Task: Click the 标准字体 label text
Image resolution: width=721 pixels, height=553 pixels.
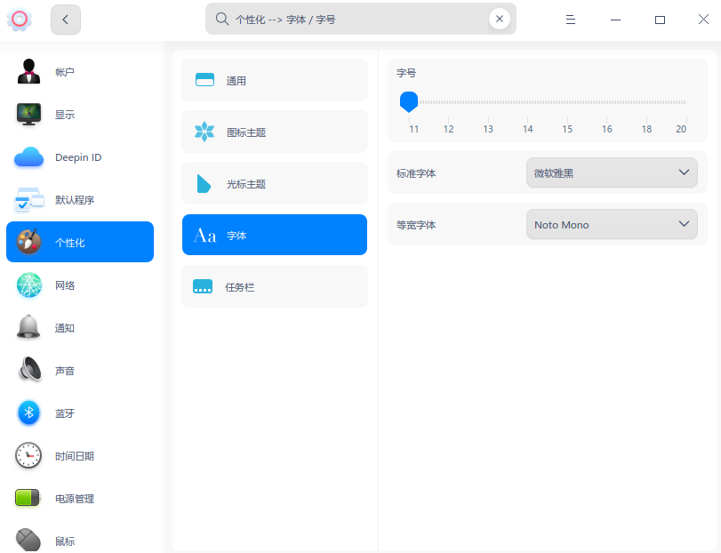Action: (x=416, y=173)
